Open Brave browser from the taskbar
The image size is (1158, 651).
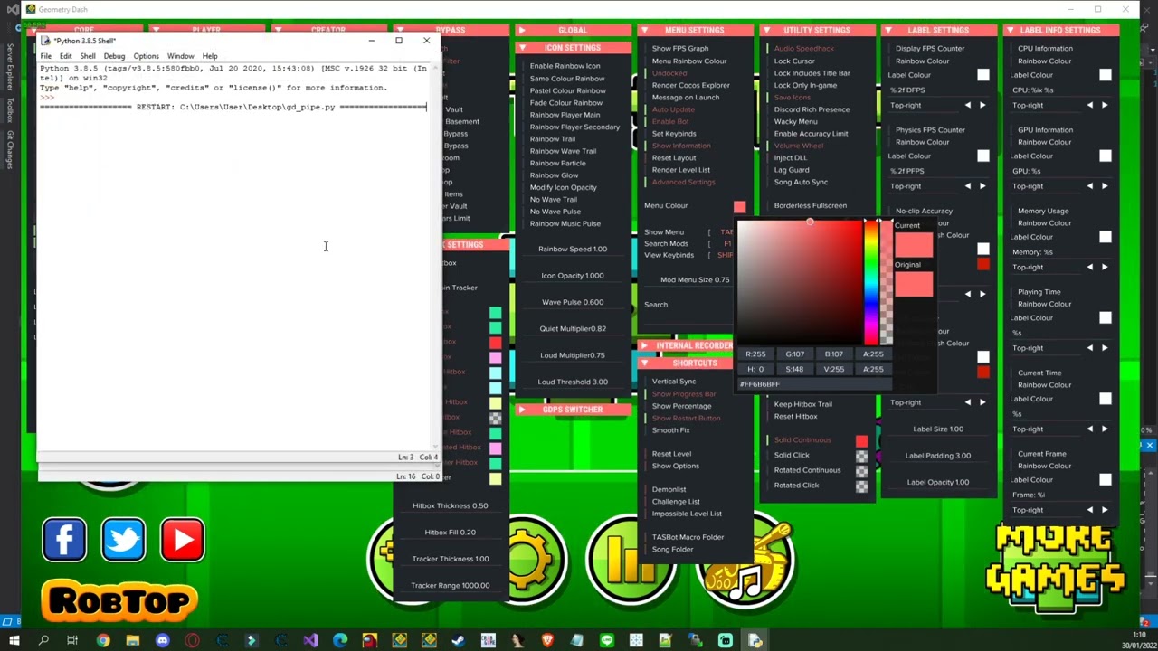[547, 641]
